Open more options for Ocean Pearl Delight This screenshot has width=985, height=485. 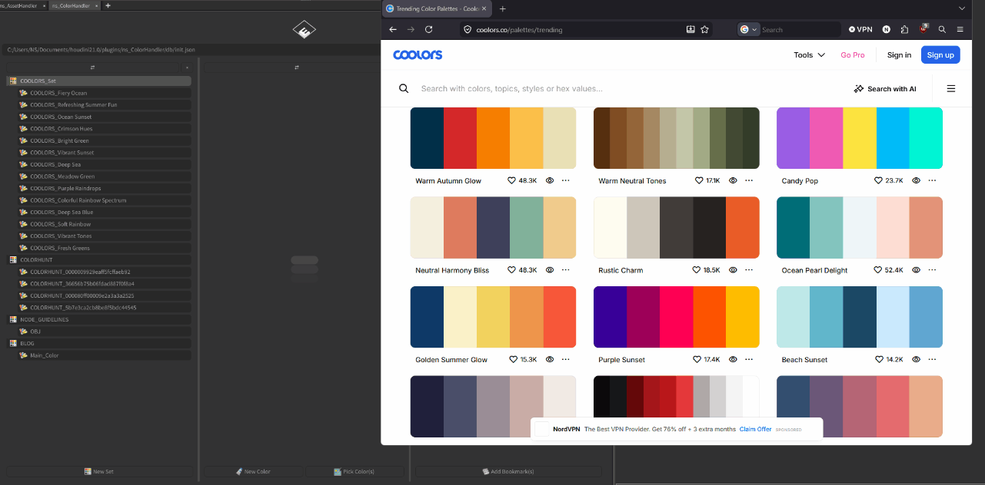click(x=932, y=270)
